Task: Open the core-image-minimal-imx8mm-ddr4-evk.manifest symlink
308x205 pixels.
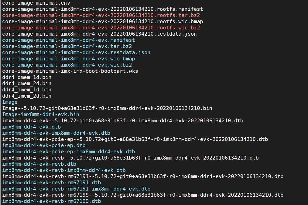Action: pos(69,40)
